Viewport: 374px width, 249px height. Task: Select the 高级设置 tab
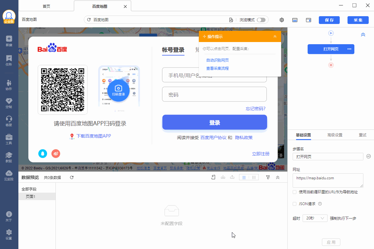335,135
